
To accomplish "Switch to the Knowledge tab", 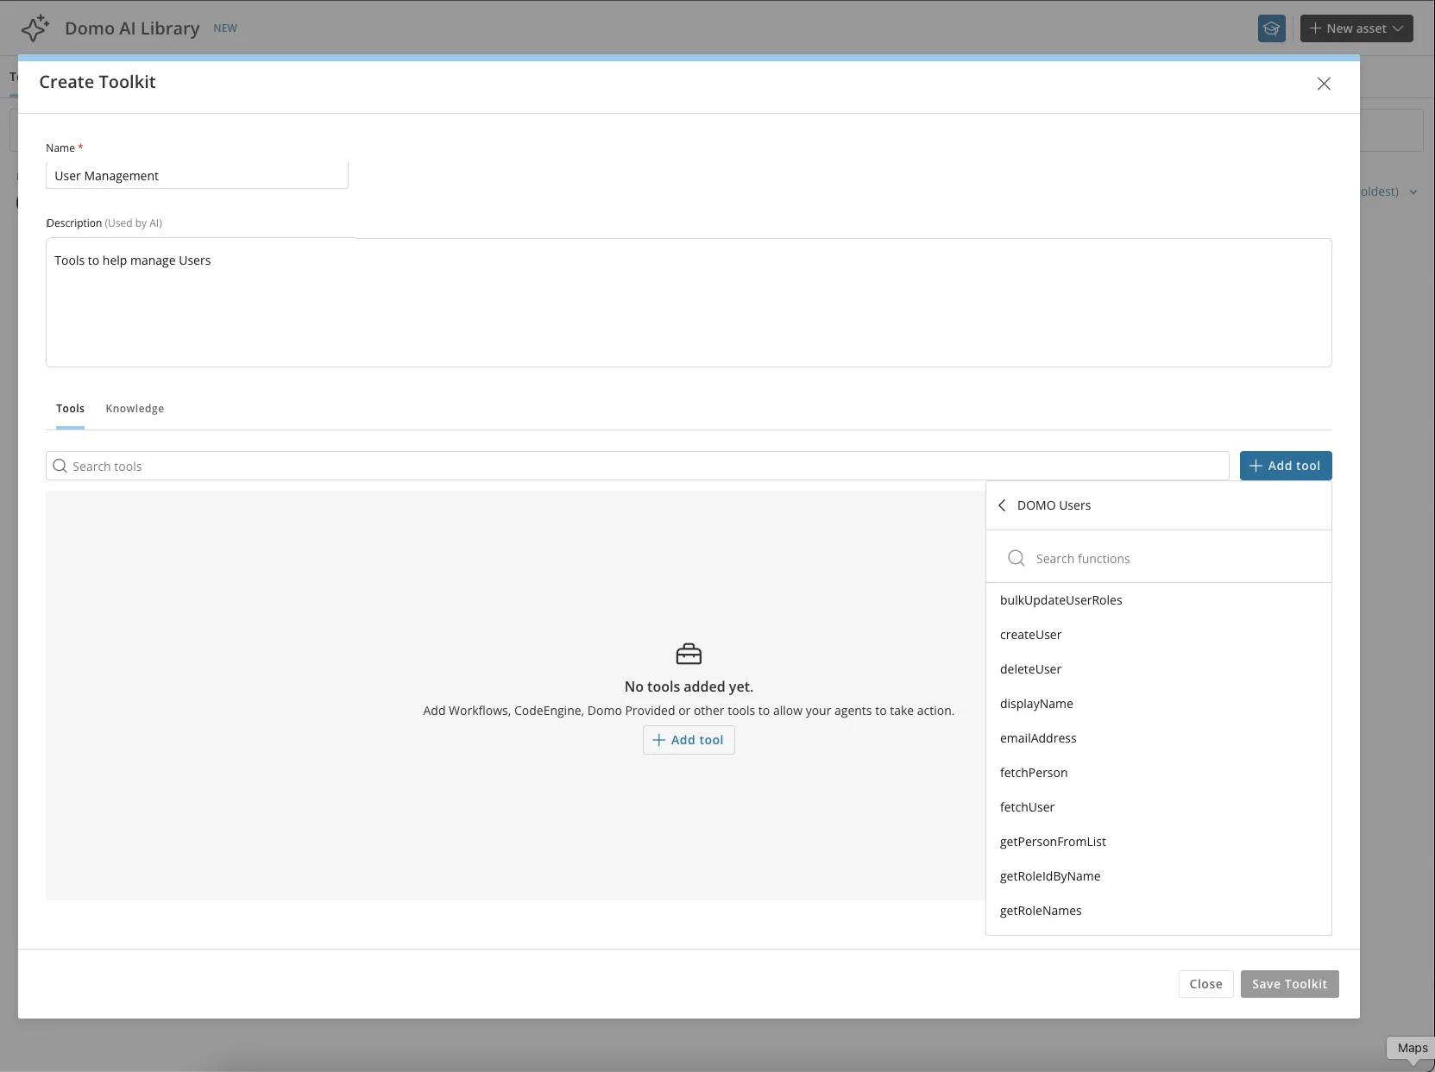I will tap(135, 409).
